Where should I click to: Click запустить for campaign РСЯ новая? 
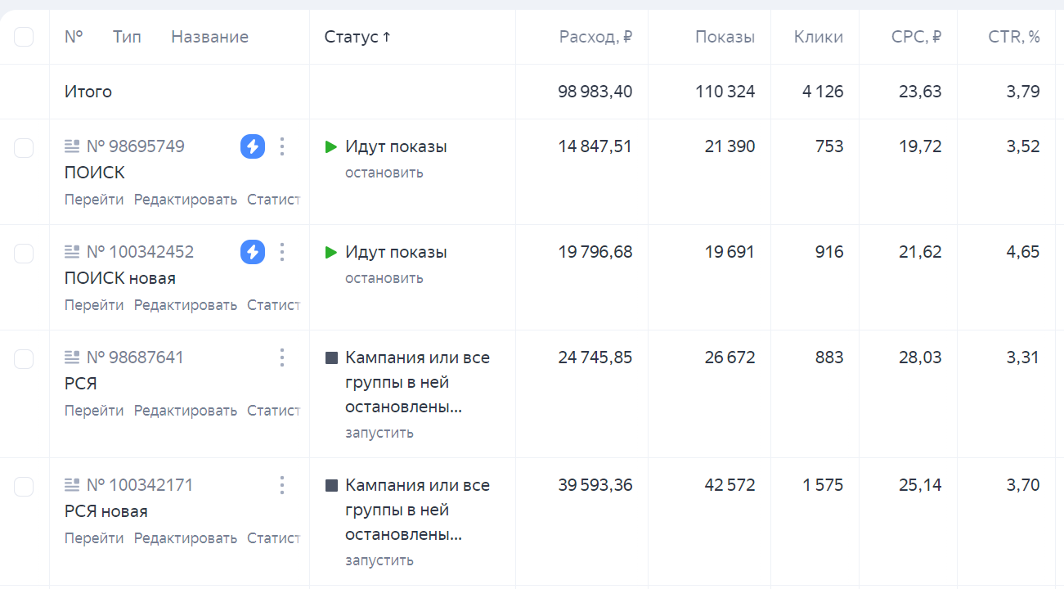coord(379,560)
